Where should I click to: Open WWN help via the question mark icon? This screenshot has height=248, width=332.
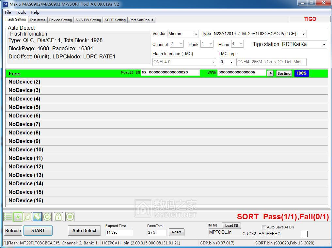click(270, 74)
